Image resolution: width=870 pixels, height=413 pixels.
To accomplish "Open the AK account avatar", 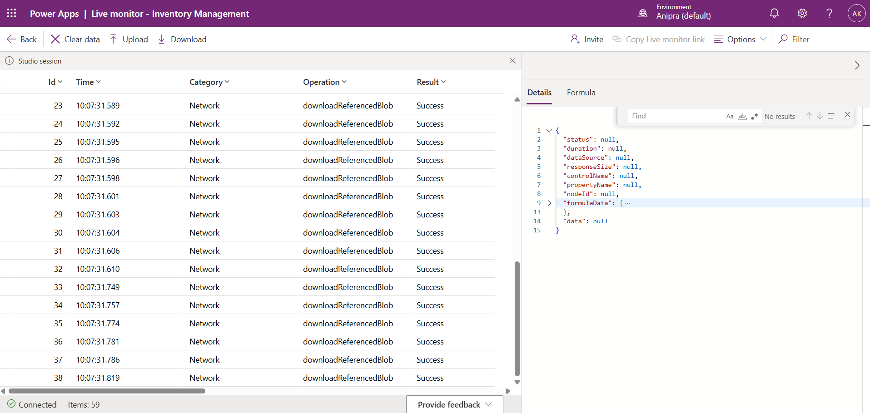I will click(856, 13).
